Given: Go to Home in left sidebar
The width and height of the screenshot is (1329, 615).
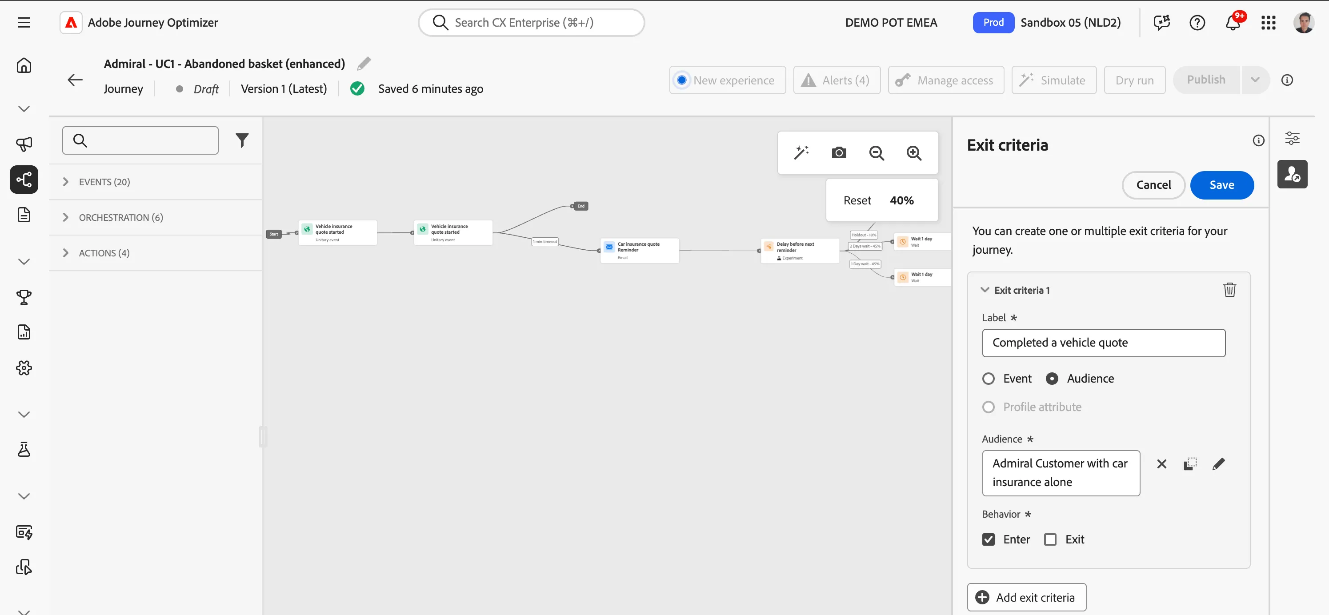Looking at the screenshot, I should click(x=24, y=65).
